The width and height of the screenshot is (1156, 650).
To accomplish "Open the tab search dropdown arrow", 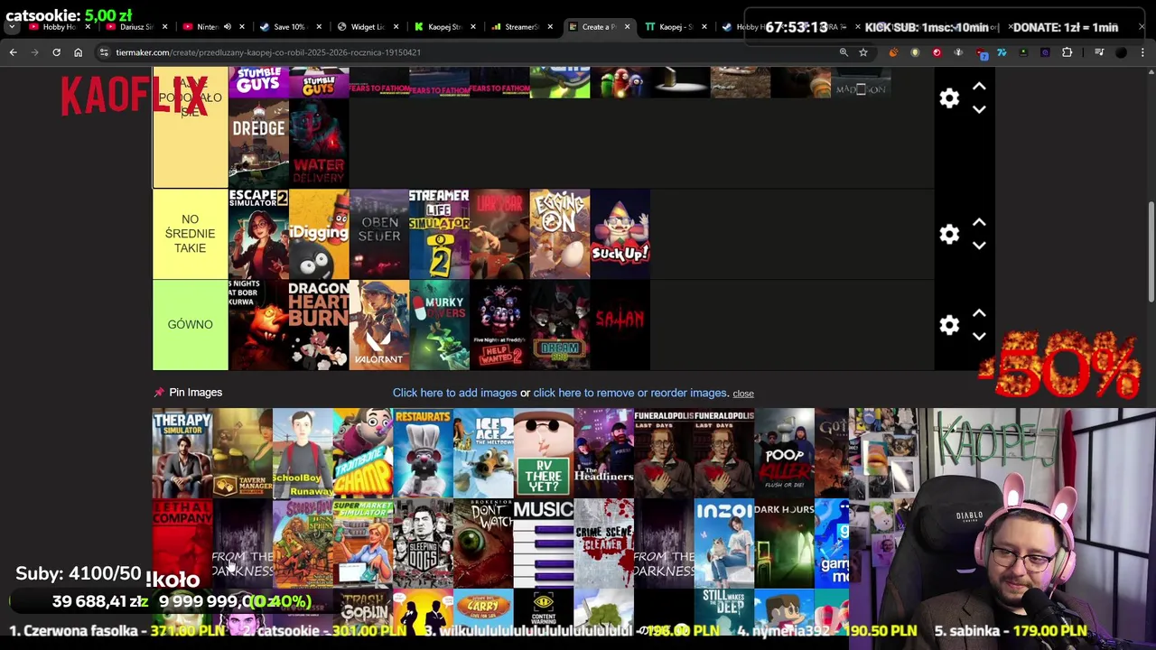I will coord(11,27).
